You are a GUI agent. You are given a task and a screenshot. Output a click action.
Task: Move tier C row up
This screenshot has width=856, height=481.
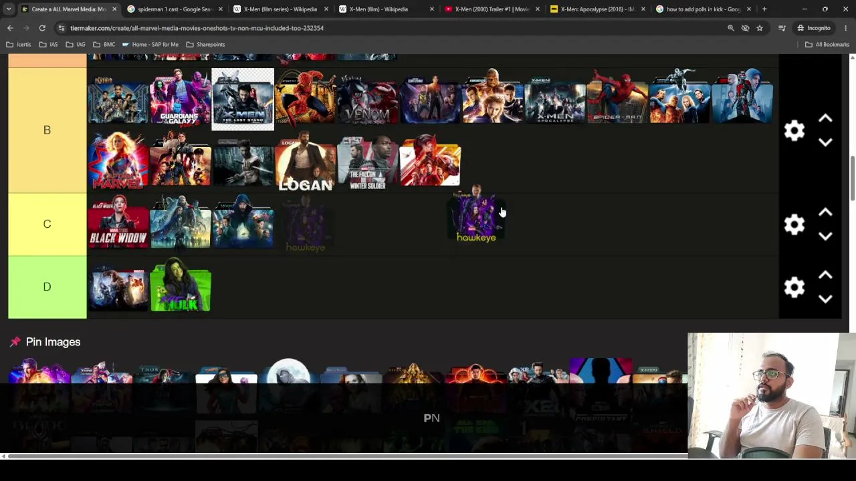click(x=825, y=212)
